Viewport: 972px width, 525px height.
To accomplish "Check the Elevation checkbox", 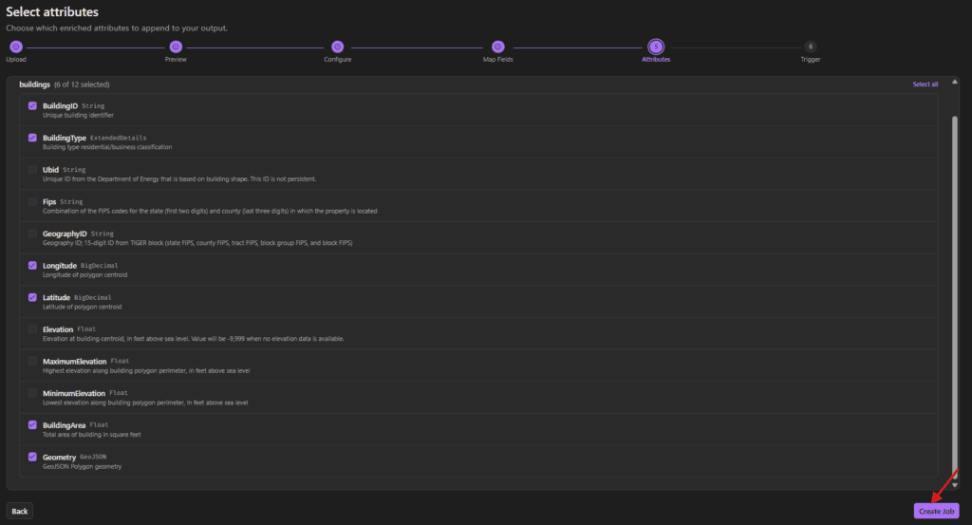I will click(x=32, y=329).
